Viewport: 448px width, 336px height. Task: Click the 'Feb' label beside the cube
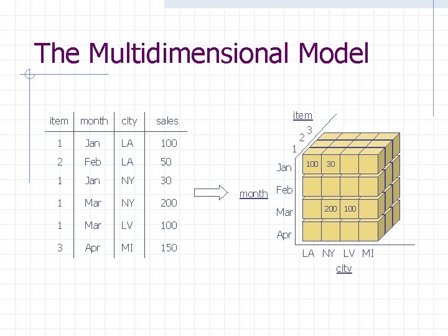tap(284, 190)
